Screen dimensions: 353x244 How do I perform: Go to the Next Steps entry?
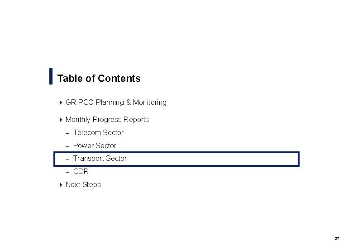[83, 185]
